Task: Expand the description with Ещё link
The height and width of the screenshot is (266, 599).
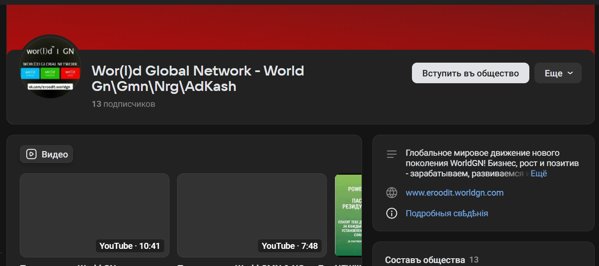Action: (539, 173)
